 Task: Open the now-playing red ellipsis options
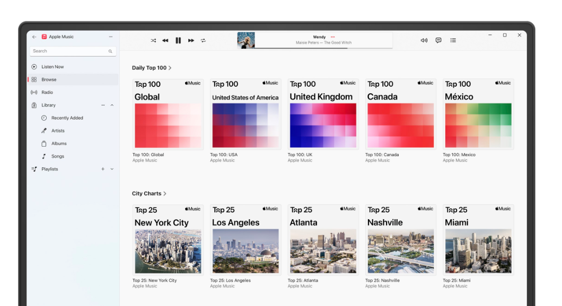(332, 37)
